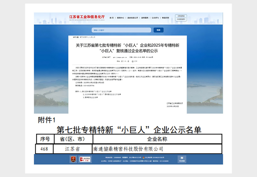Viewport: 257px width, 177px height.
Task: Click the 第七批专精特新小巨人企业公示名单 table title
Action: click(129, 130)
